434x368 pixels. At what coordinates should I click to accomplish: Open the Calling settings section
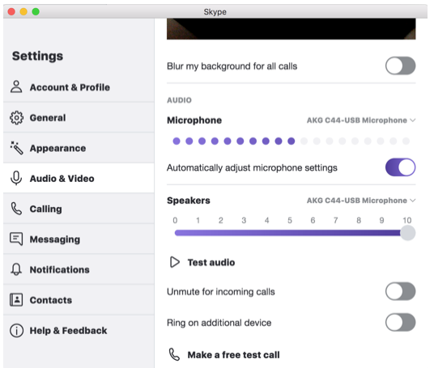point(79,209)
